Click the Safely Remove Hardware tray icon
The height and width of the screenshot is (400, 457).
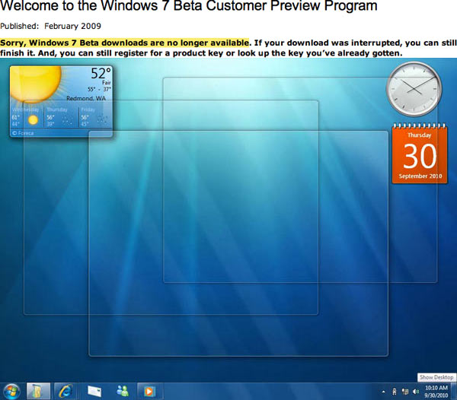tap(395, 392)
